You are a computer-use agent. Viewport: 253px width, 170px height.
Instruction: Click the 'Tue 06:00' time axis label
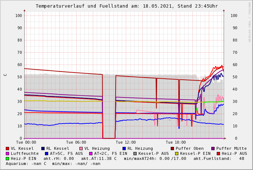click(76, 142)
